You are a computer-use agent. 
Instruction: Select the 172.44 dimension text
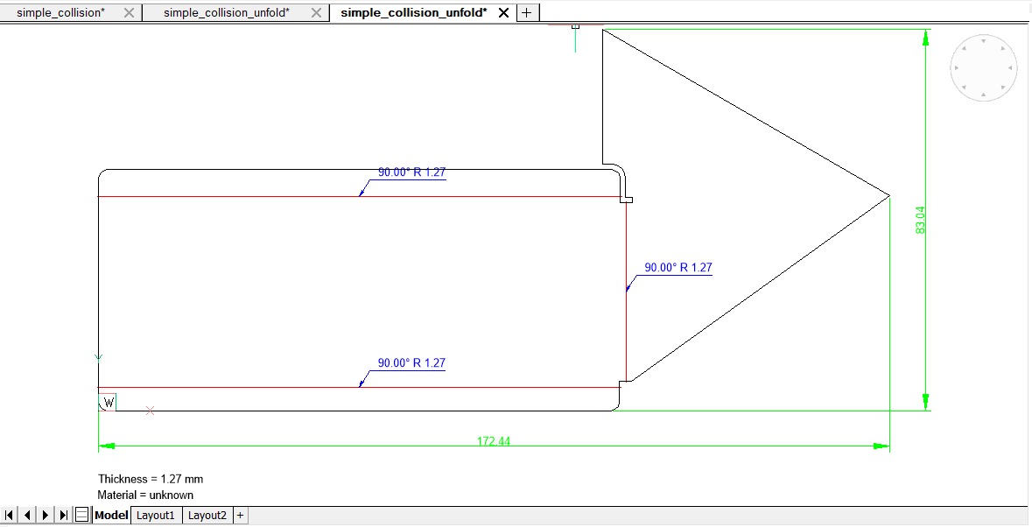[x=493, y=441]
